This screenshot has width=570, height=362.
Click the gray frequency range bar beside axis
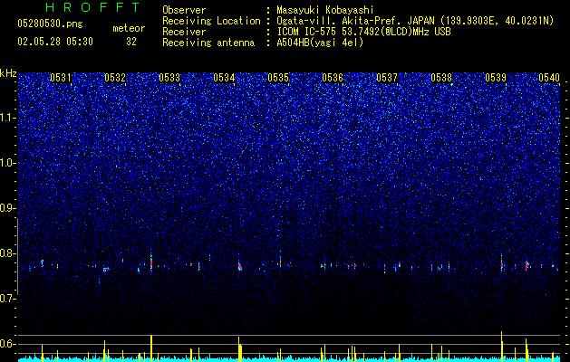pos(17,256)
